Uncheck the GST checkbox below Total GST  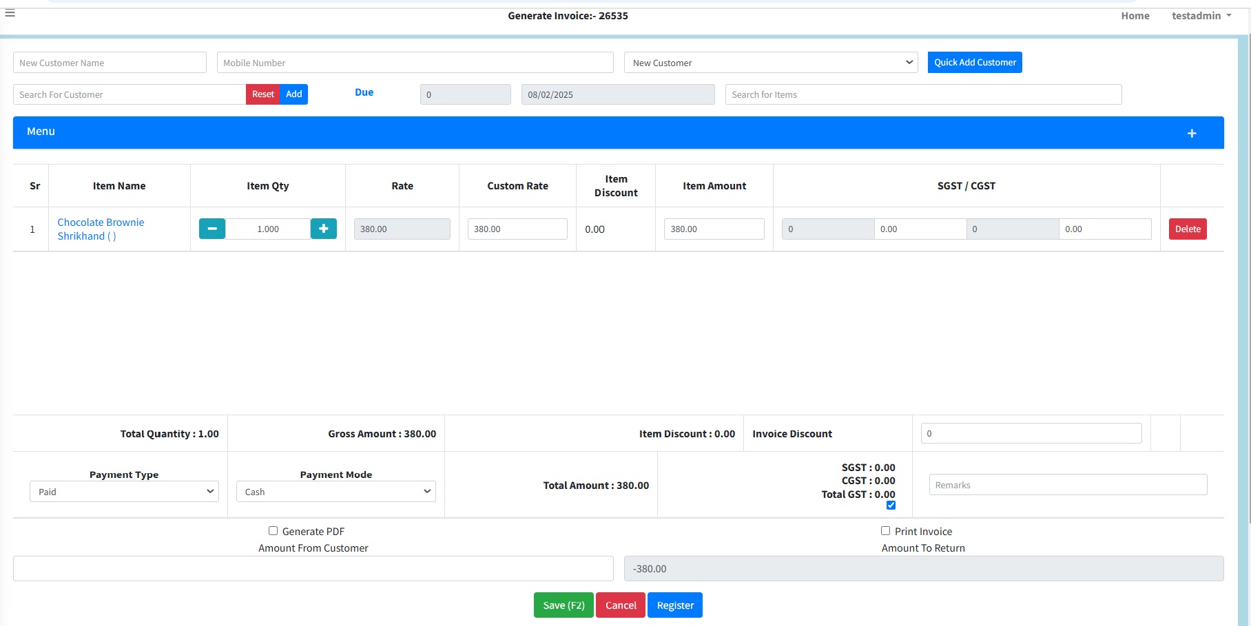[x=891, y=505]
